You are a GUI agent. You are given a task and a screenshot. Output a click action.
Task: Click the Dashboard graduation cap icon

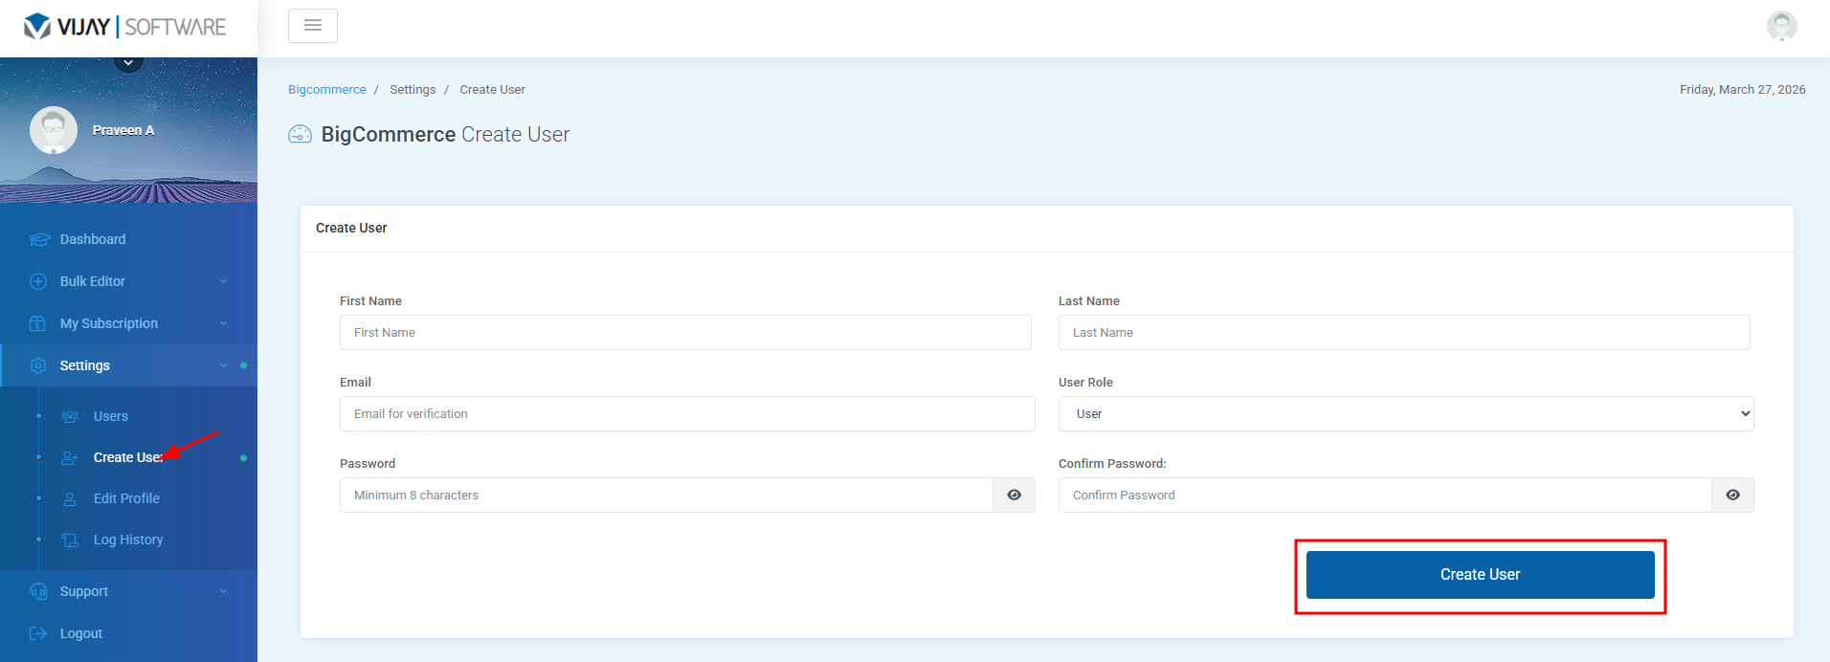pos(39,239)
